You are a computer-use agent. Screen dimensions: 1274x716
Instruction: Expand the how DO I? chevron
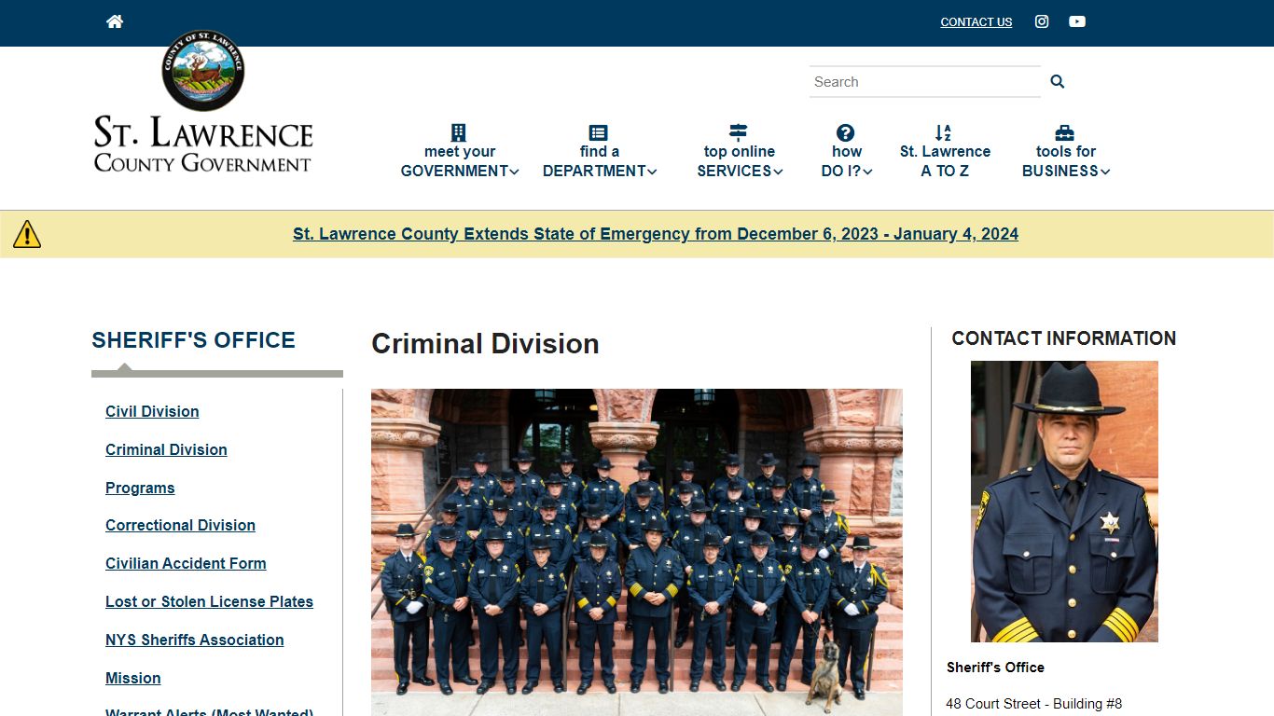pos(867,172)
